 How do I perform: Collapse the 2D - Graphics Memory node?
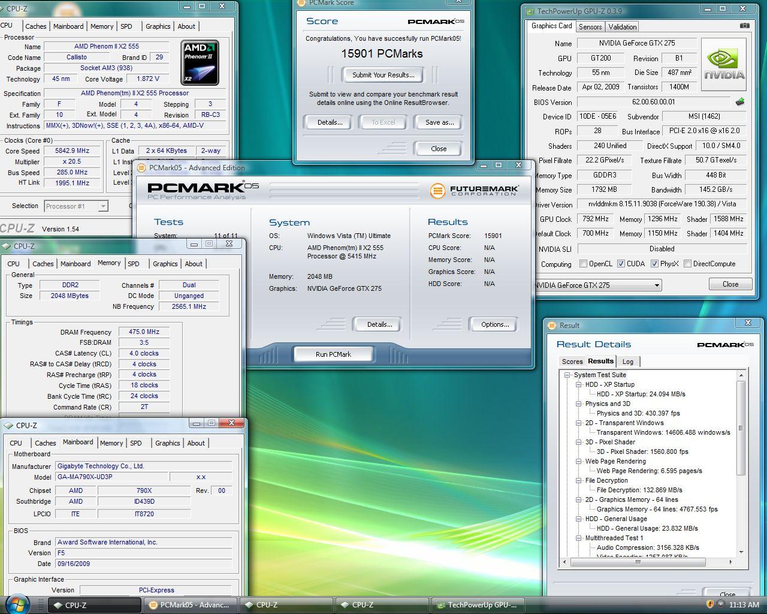579,499
